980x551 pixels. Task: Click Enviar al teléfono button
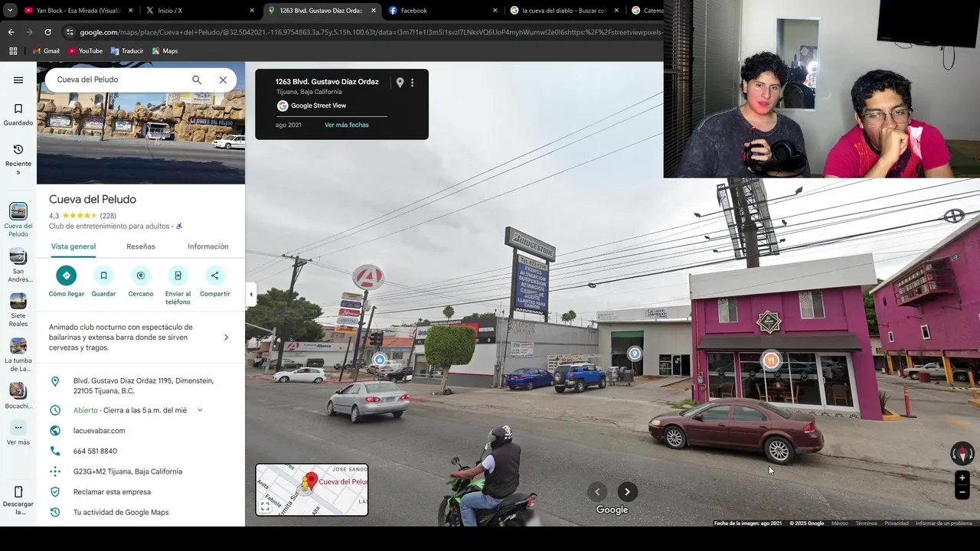coord(178,275)
